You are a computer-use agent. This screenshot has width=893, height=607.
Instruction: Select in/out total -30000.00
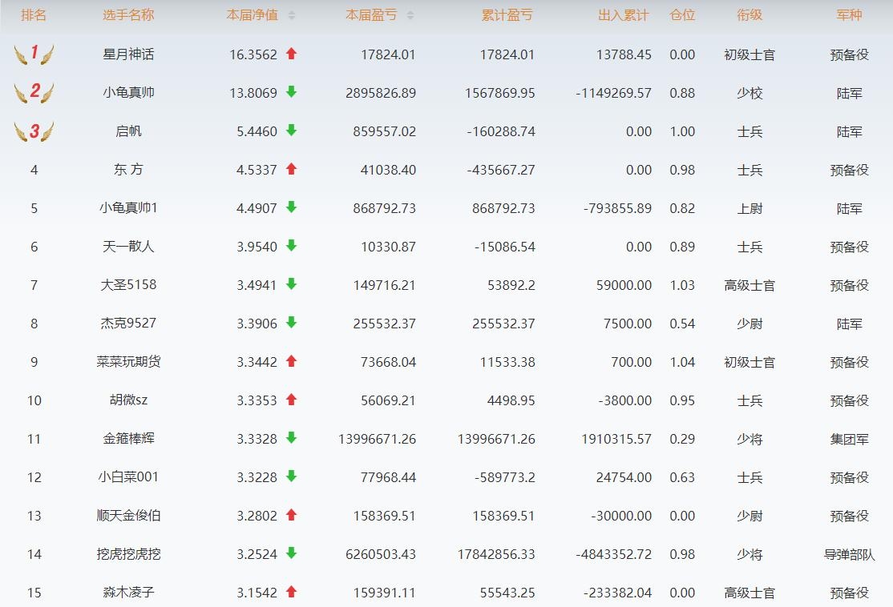point(621,516)
